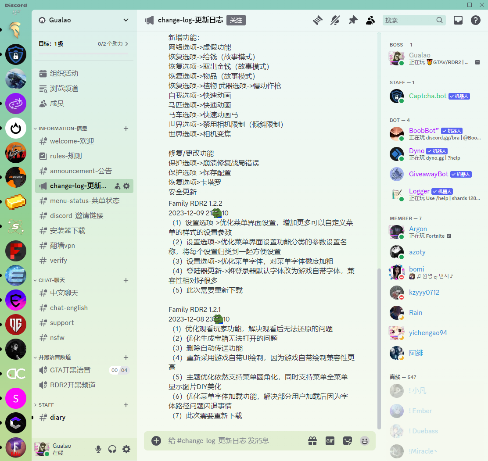Toggle headphone deafen
The height and width of the screenshot is (461, 488).
point(112,449)
